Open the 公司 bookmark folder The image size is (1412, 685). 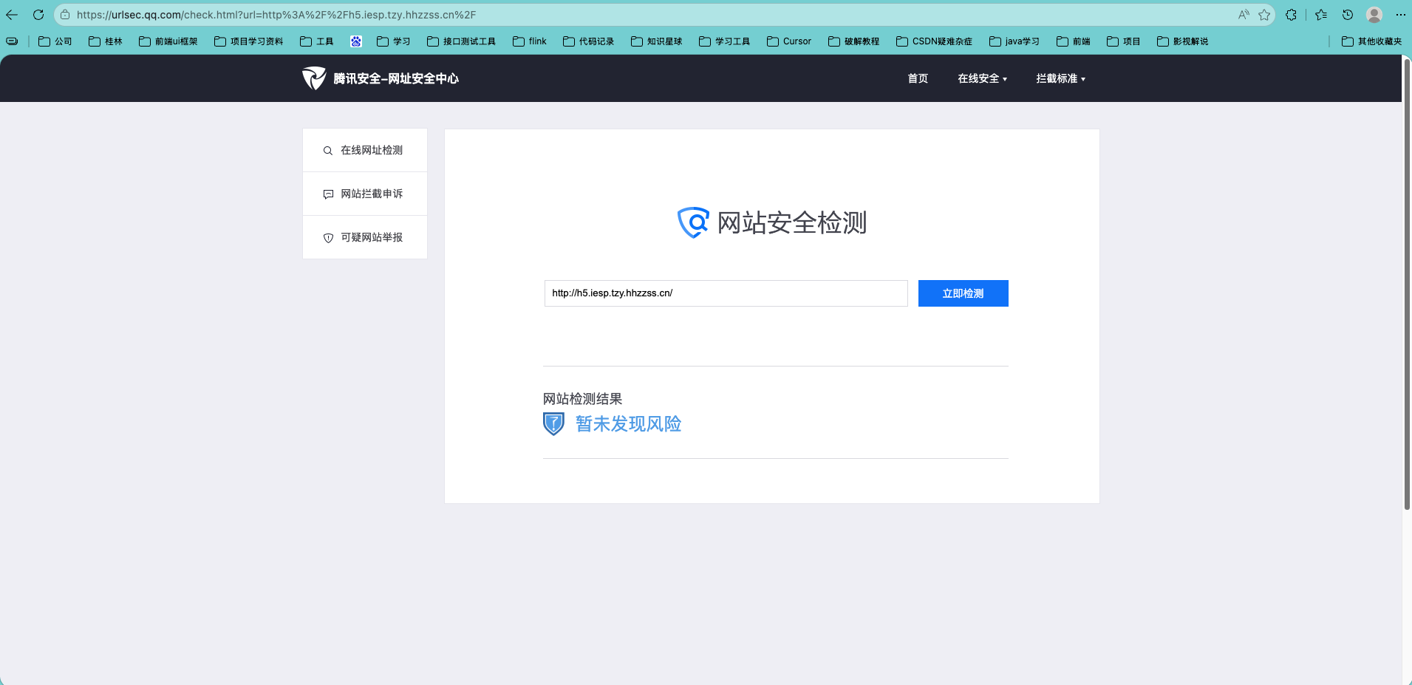pyautogui.click(x=55, y=41)
